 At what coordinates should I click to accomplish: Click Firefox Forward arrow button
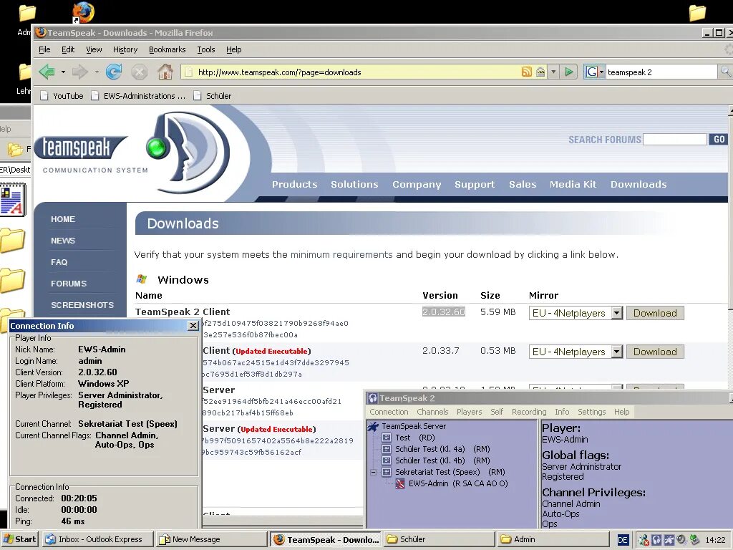coord(80,72)
